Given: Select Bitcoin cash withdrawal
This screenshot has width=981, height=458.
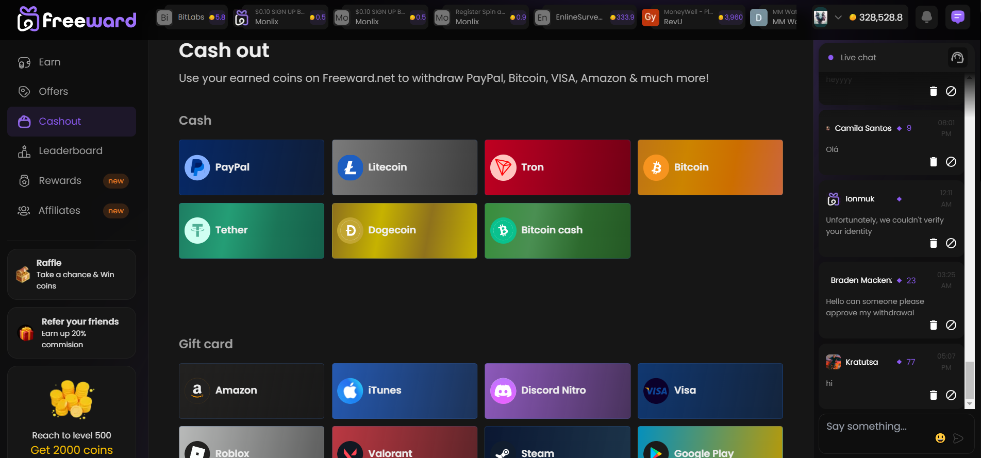Looking at the screenshot, I should (557, 231).
